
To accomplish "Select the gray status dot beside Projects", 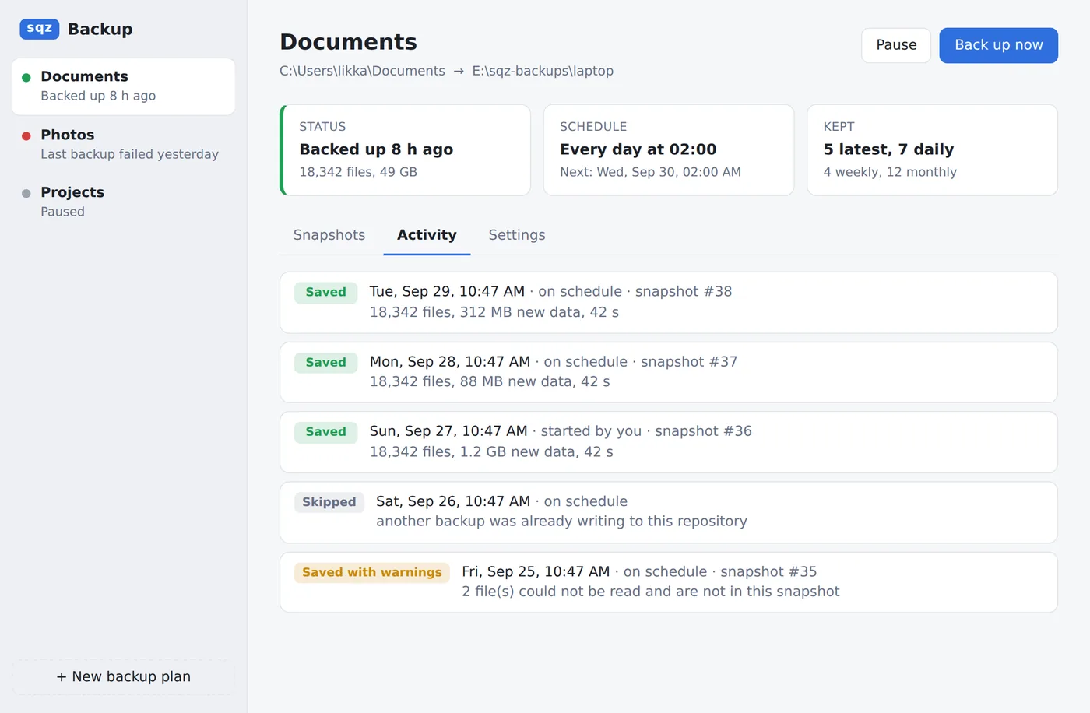I will [26, 193].
